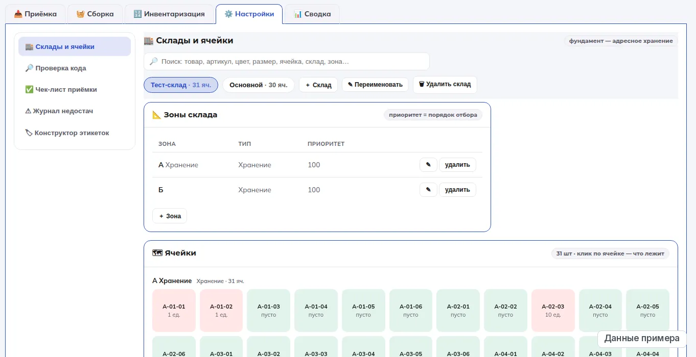Image resolution: width=696 pixels, height=357 pixels.
Task: Select Склады и ячейки in sidebar
Action: tap(75, 46)
